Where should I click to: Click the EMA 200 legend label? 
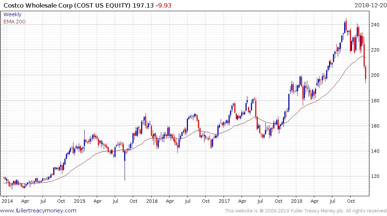pos(14,22)
